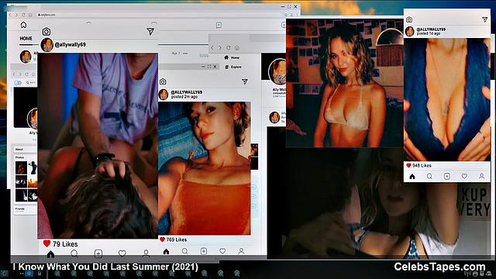Tap search icon under the 948 Likes post
496x279 pixels.
429,176
